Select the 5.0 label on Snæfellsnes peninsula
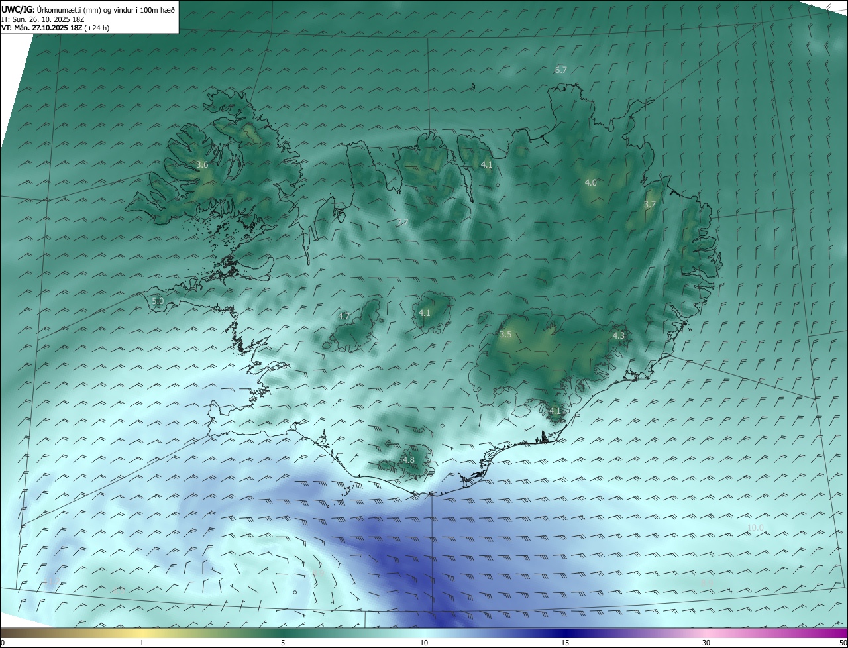 (158, 301)
